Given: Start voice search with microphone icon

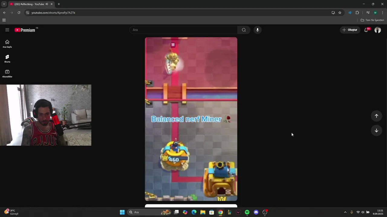Looking at the screenshot, I should pos(258,30).
